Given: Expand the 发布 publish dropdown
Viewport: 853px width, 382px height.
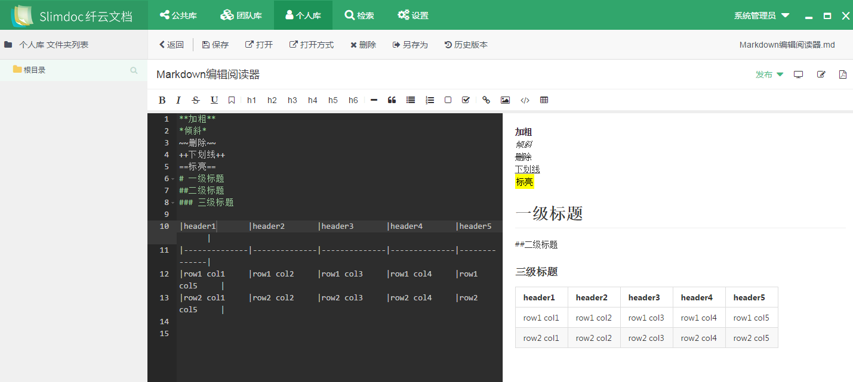Looking at the screenshot, I should click(x=769, y=74).
